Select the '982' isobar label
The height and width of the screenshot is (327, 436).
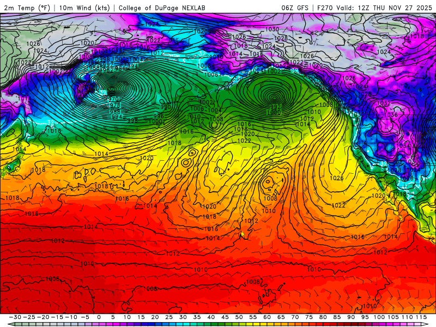click(107, 70)
